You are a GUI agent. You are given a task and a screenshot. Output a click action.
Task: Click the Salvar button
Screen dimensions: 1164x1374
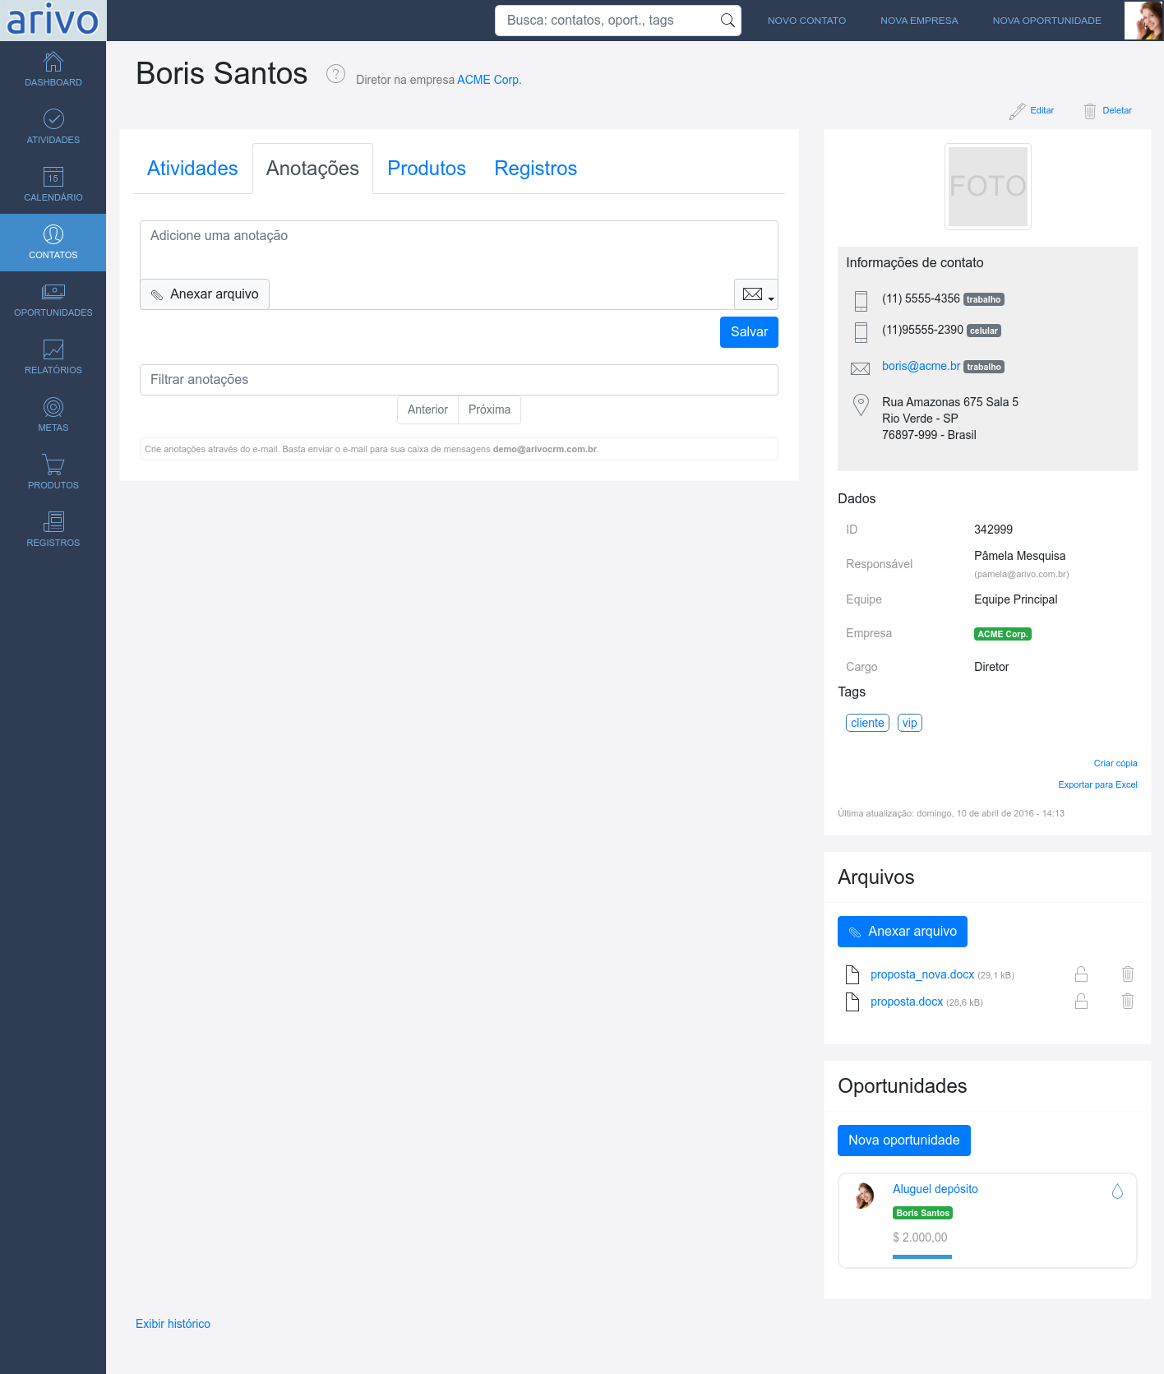[749, 332]
